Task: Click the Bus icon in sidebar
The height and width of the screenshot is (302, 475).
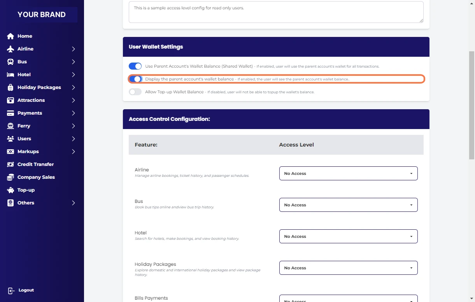Action: 11,62
